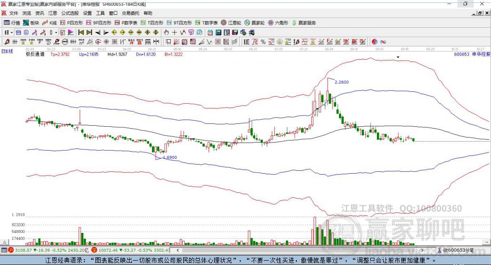Screen dimensions: 491x265
Task: Click the blue infinity symbol icon
Action: (x=383, y=42)
